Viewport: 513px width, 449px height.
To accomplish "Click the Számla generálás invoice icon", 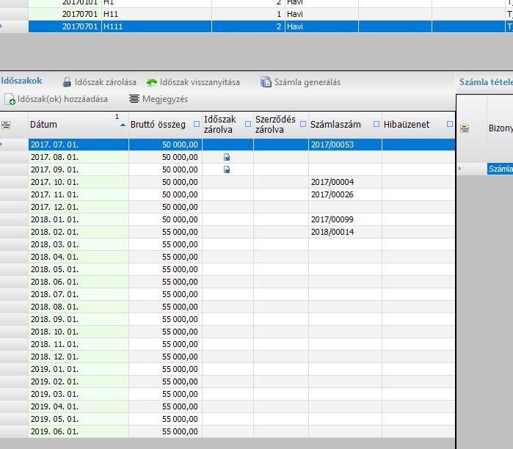I will (266, 81).
